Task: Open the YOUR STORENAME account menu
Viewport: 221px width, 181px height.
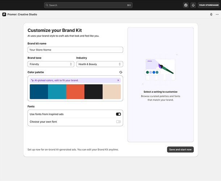Action: tap(209, 5)
